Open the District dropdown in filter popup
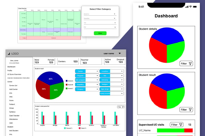This screenshot has width=205, height=136. pos(100,14)
